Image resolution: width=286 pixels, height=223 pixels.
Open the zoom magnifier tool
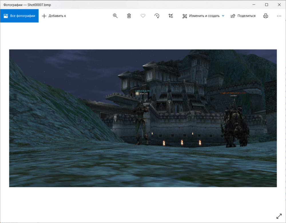[115, 16]
